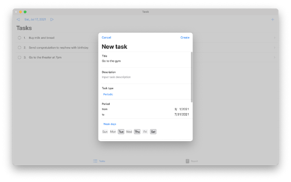The width and height of the screenshot is (291, 182).
Task: Add a task with the plus icon
Action: tap(273, 19)
